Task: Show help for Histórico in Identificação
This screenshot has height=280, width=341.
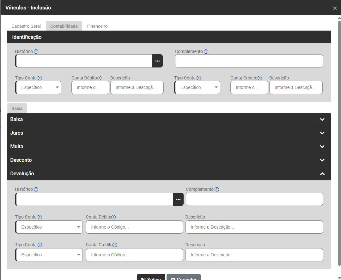Action: pyautogui.click(x=36, y=51)
